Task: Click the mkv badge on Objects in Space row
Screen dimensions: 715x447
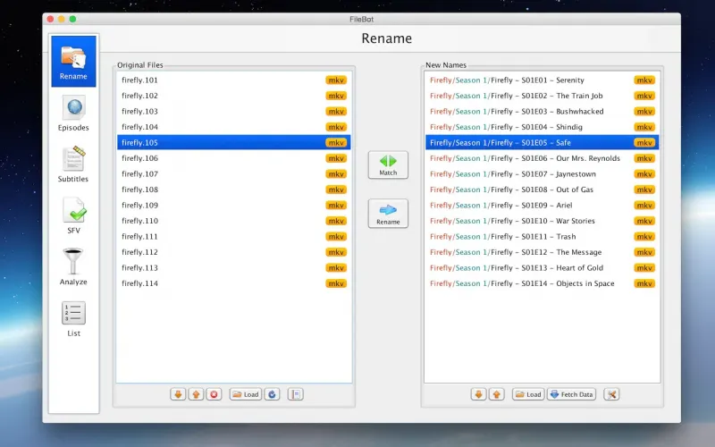Action: pyautogui.click(x=644, y=283)
